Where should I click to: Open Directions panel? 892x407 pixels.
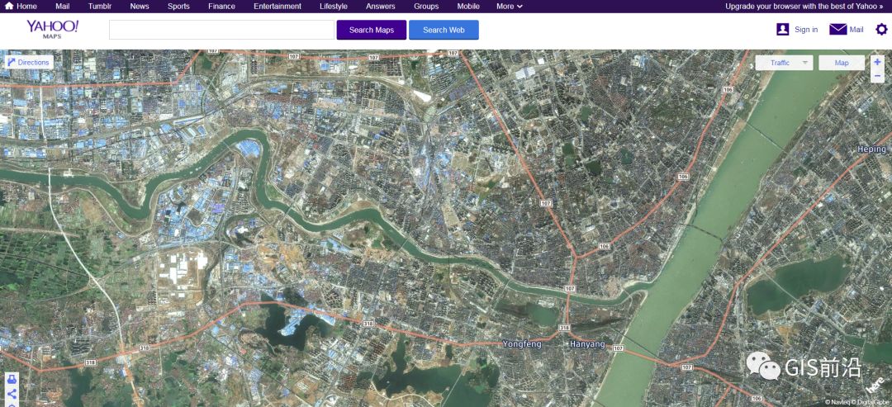click(x=29, y=63)
